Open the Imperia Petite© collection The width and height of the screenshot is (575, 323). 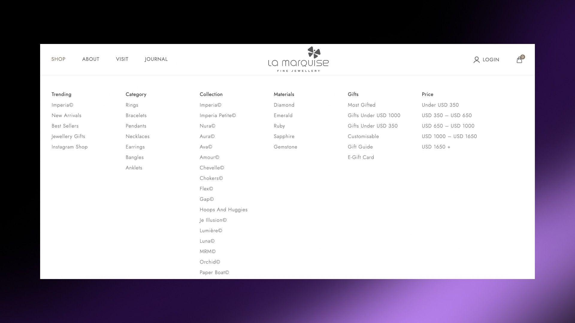[218, 115]
